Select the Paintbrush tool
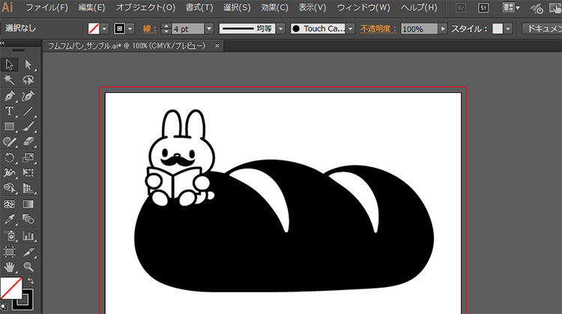 coord(28,127)
